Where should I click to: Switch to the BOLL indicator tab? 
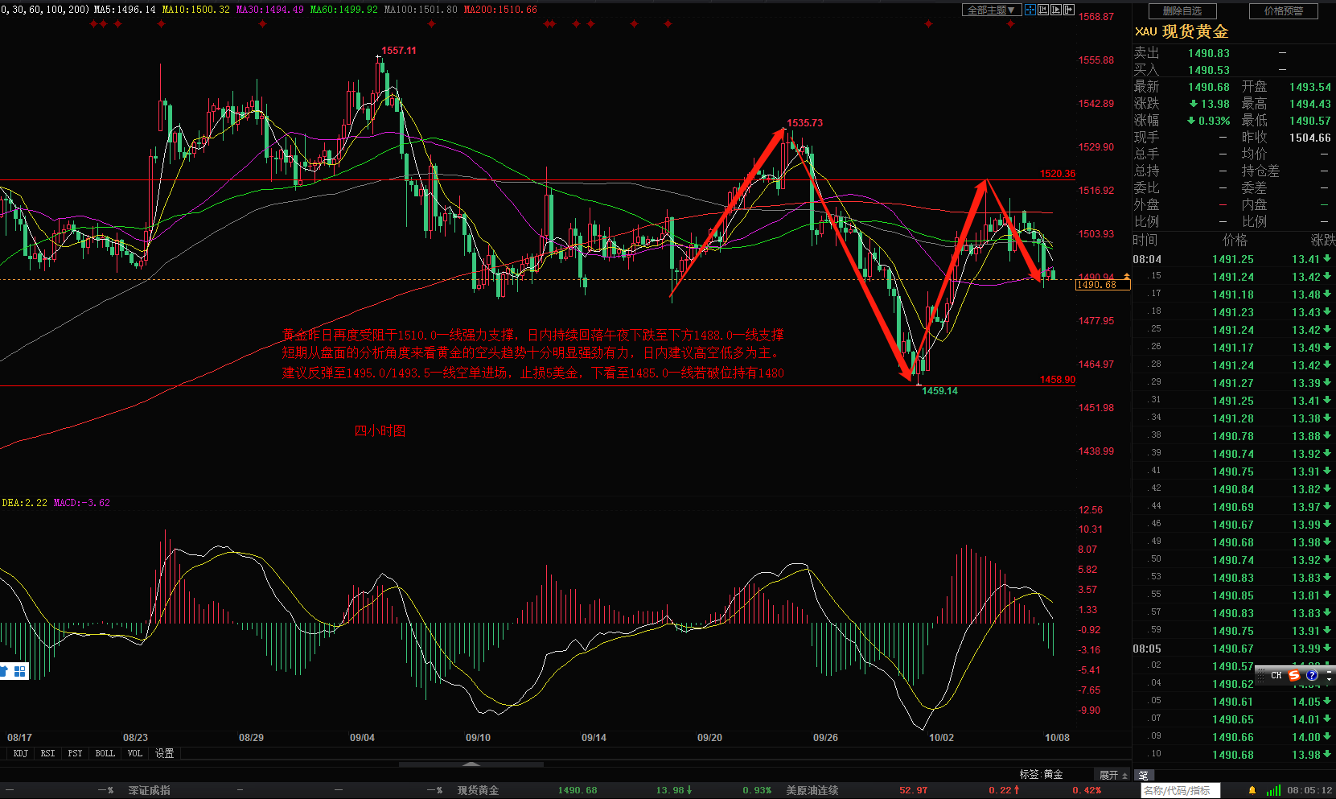(105, 754)
